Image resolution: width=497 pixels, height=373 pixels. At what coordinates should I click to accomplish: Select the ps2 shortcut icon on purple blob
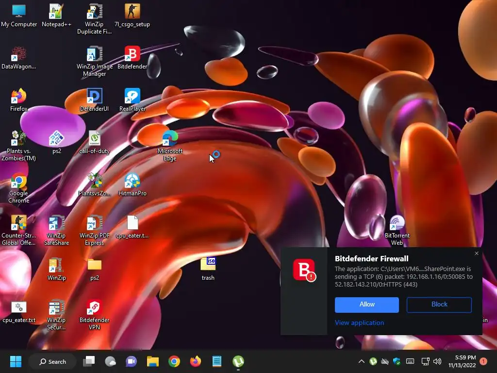point(56,142)
